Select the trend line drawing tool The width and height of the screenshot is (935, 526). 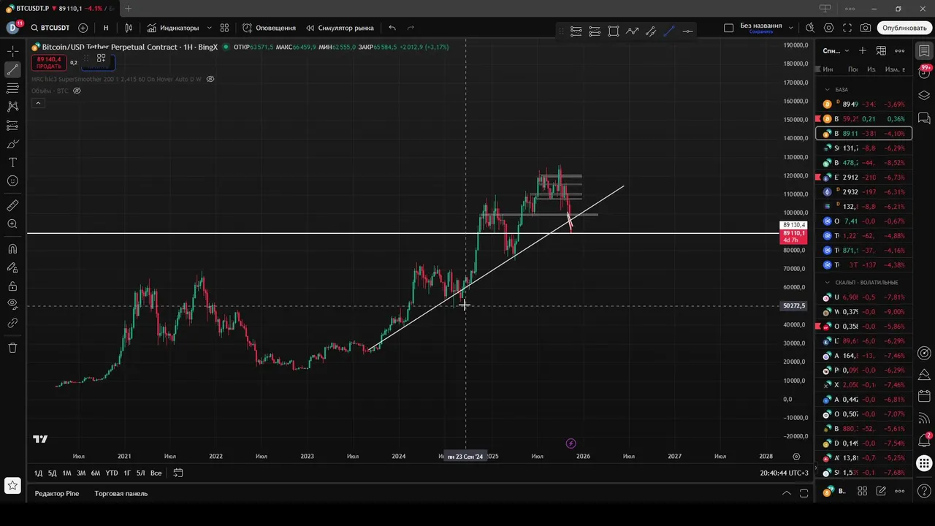click(12, 70)
